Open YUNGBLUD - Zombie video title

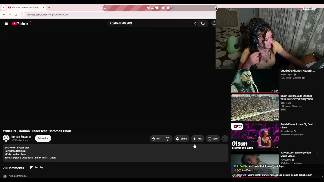[296, 154]
